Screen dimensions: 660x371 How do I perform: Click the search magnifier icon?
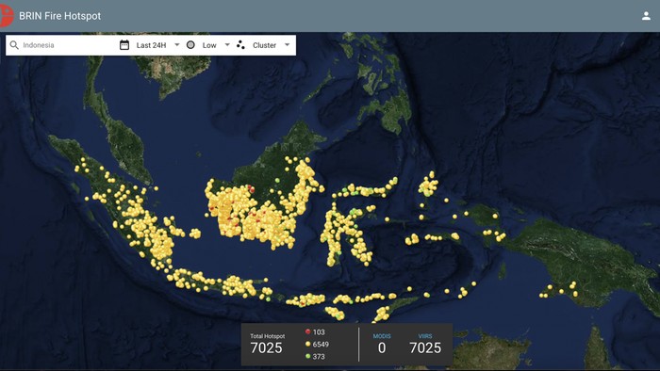click(x=14, y=45)
